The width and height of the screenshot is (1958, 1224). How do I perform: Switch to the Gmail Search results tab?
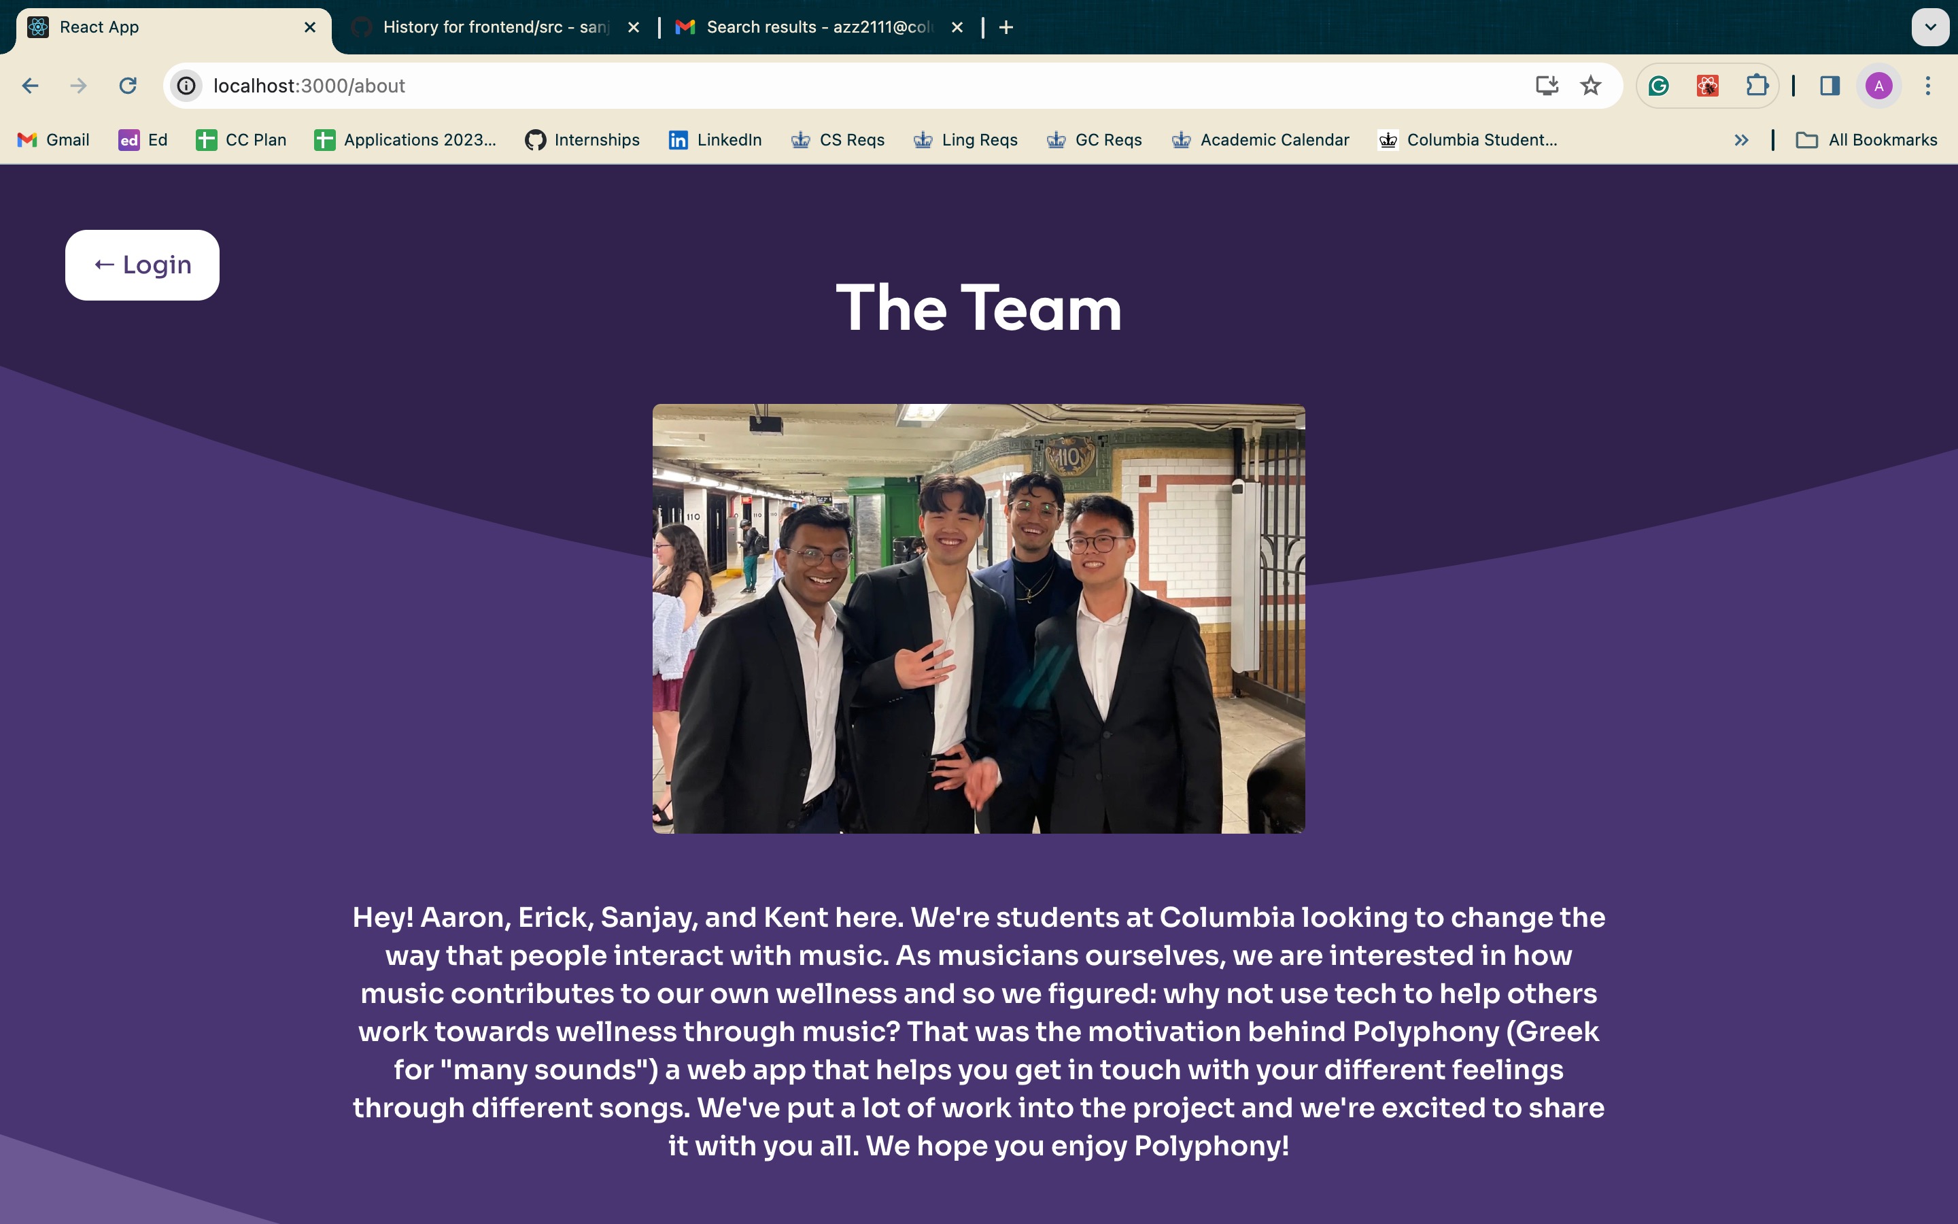[x=817, y=27]
